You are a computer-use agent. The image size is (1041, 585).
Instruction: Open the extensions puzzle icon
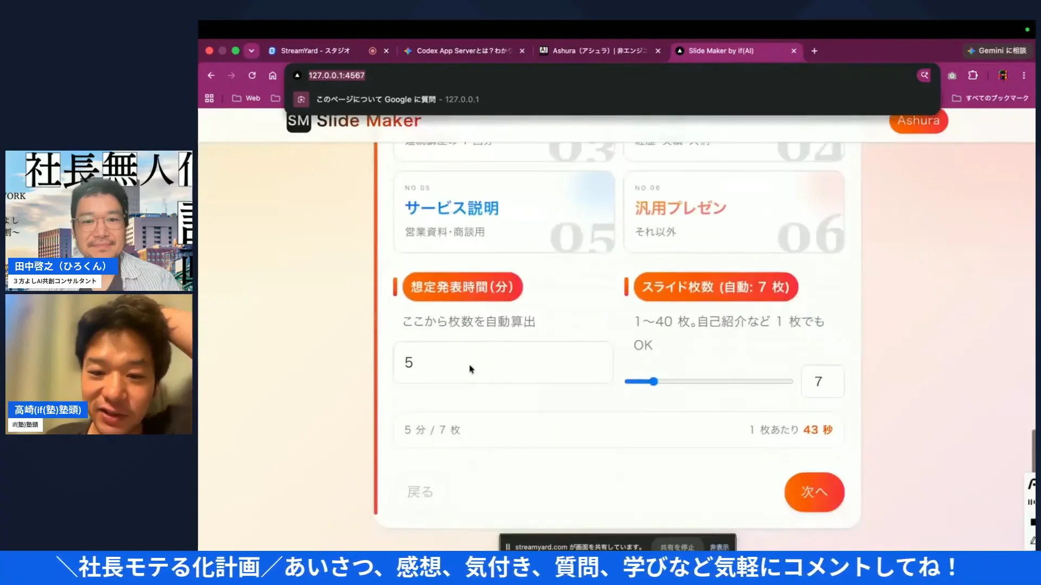[973, 75]
